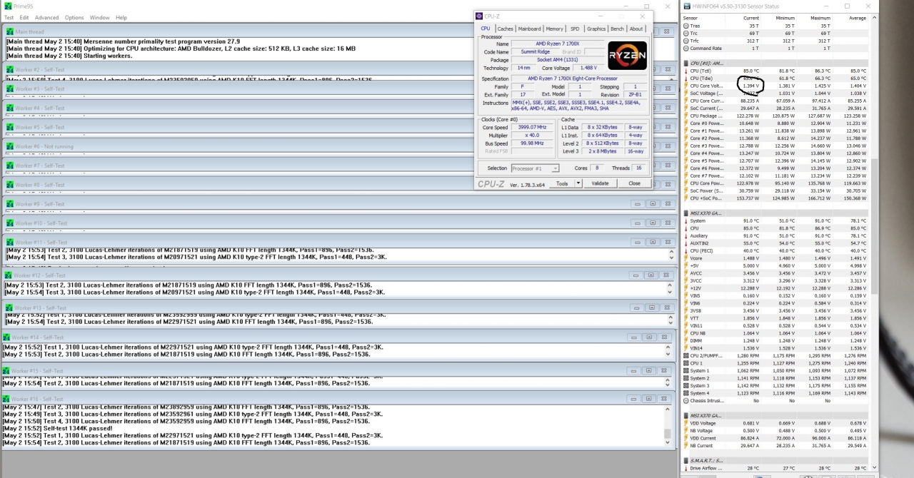Switch to the Mainboard tab in CPU-Z

(529, 29)
